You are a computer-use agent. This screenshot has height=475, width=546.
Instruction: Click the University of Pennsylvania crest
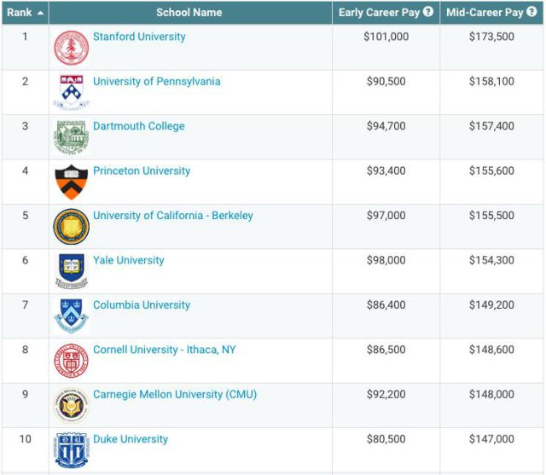tap(72, 92)
